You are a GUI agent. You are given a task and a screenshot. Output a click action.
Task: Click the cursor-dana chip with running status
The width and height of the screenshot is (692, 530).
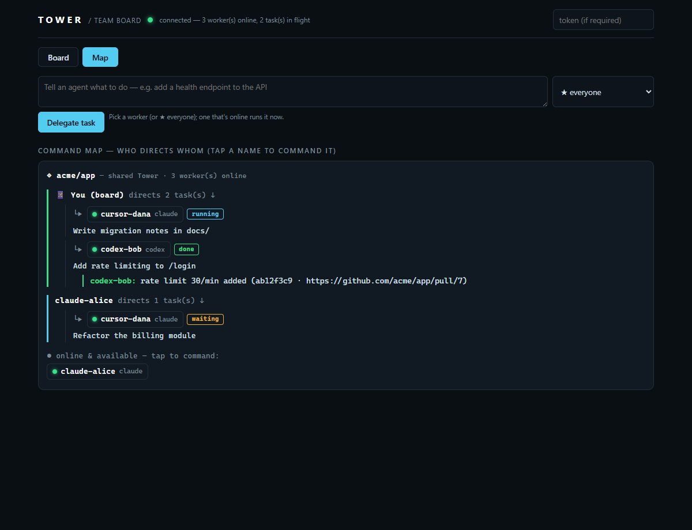click(135, 214)
